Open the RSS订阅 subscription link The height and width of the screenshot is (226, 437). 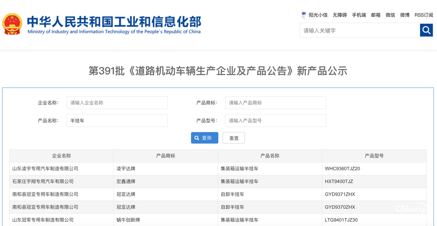(x=423, y=15)
